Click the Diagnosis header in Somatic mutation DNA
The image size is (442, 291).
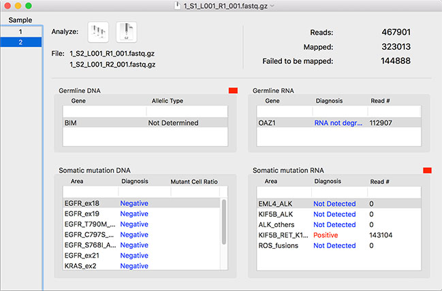[x=135, y=182]
